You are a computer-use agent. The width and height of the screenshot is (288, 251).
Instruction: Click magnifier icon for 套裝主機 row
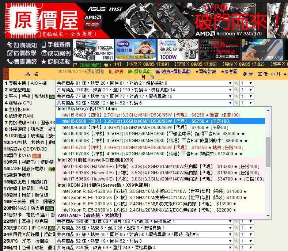point(236,83)
